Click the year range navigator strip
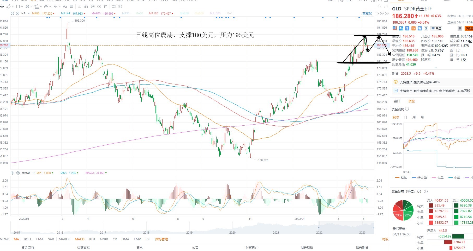Image resolution: width=473 pixels, height=251 pixels. tap(192, 228)
